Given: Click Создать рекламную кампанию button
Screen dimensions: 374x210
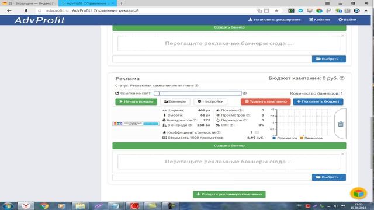Looking at the screenshot, I should pos(229,194).
